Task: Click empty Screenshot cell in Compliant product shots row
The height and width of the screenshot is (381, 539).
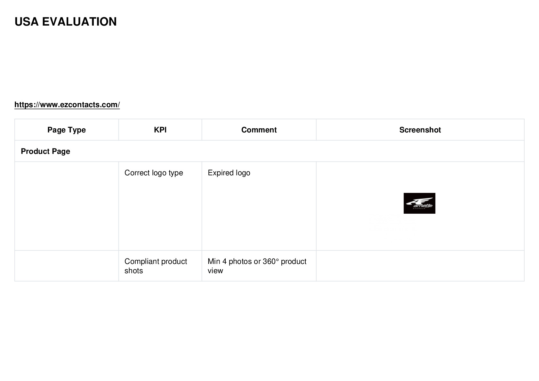Action: 420,266
